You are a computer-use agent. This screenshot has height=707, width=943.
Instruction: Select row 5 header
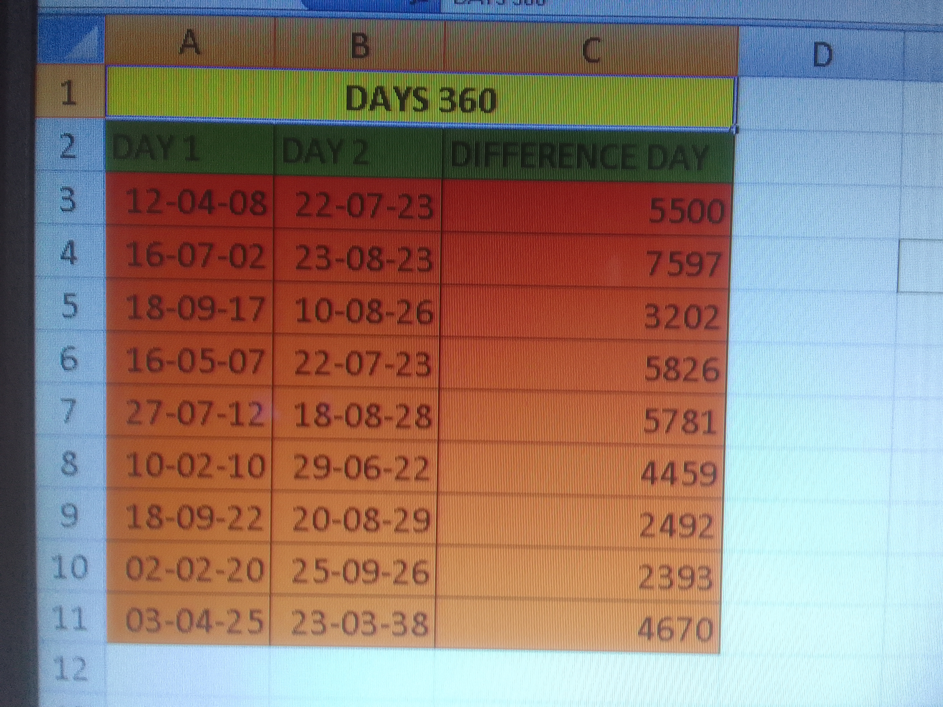click(x=70, y=306)
